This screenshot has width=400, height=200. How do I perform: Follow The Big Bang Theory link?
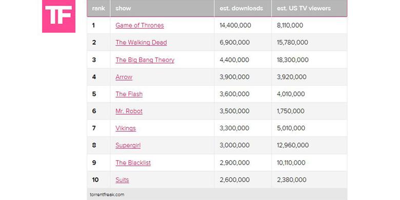point(145,59)
